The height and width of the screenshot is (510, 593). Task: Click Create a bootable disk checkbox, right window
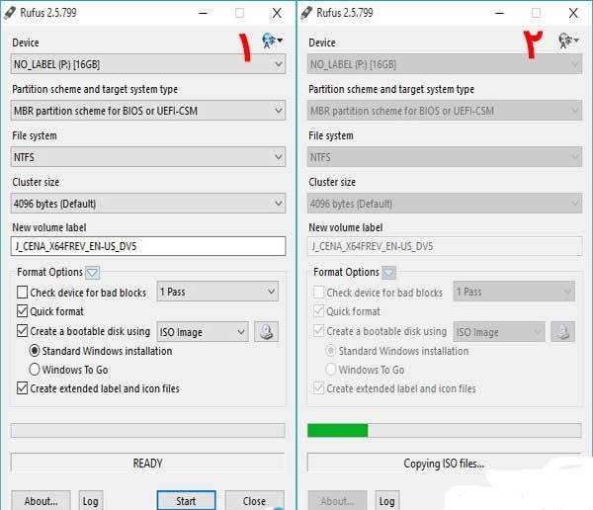pyautogui.click(x=319, y=331)
